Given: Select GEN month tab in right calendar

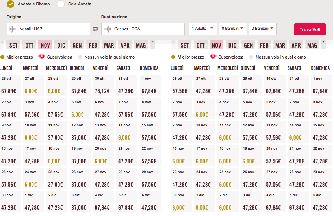Looking at the screenshot, I should coord(248,45).
